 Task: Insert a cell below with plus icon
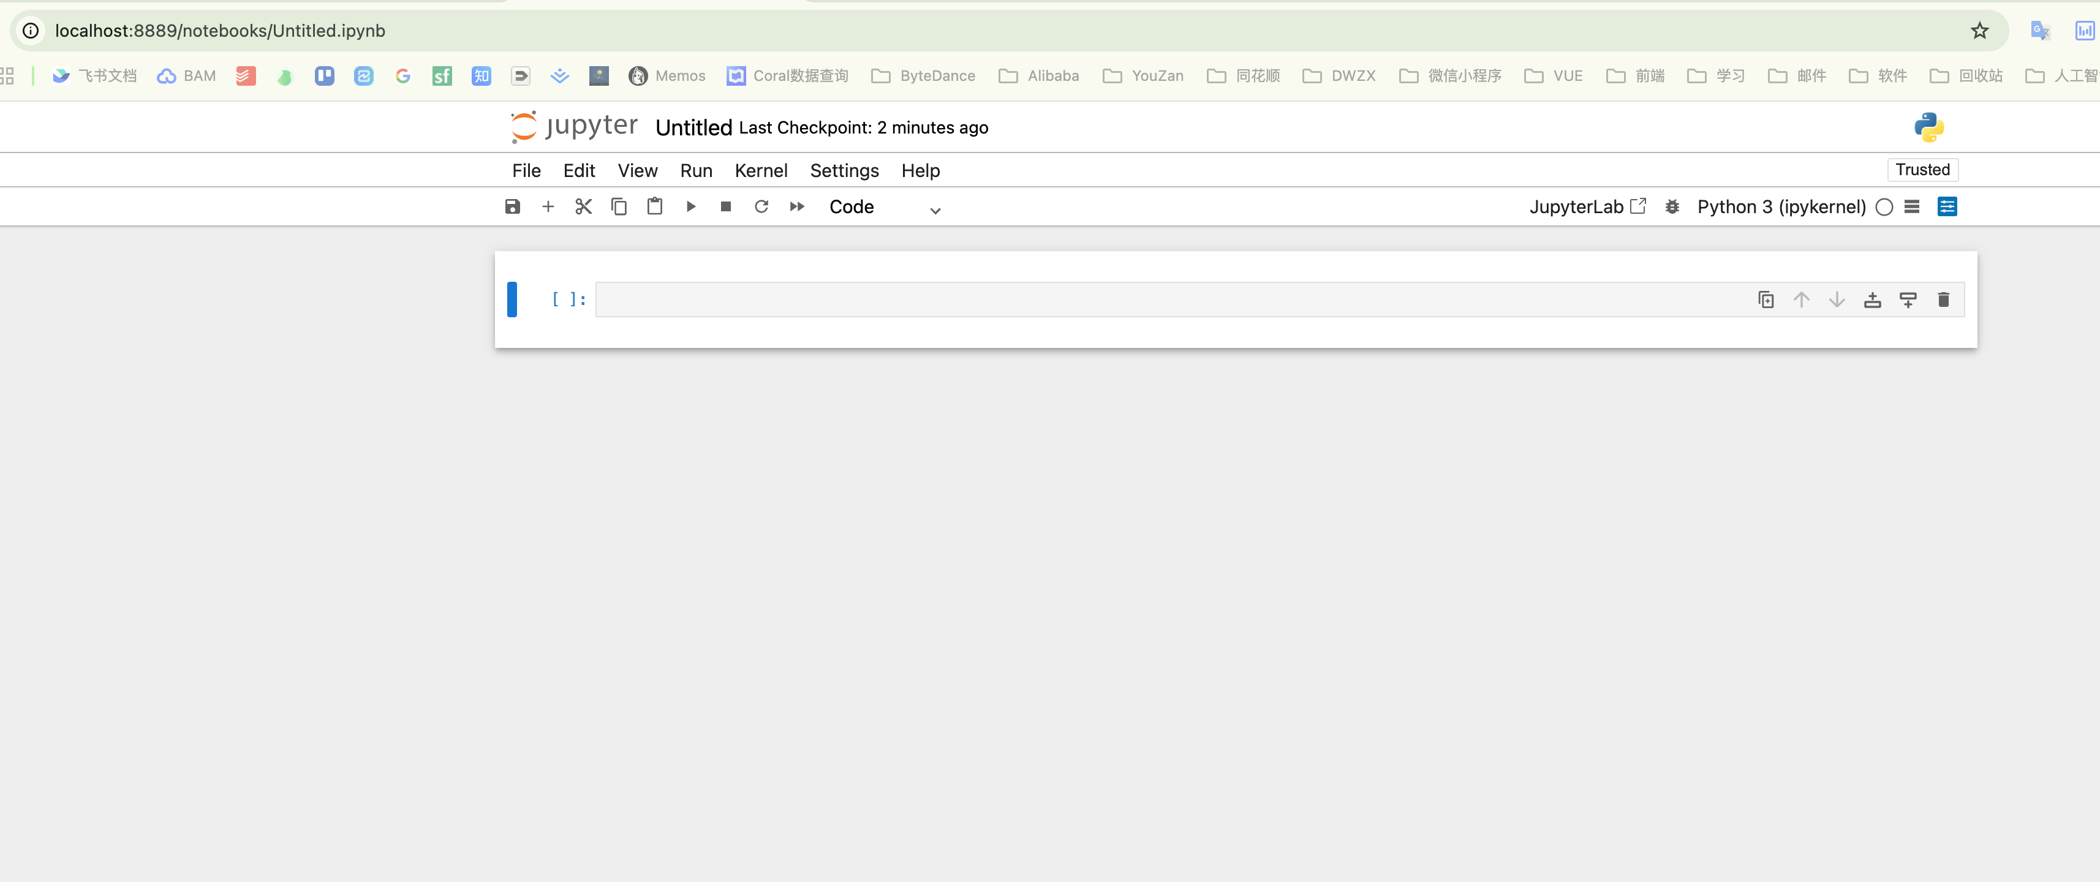click(x=548, y=207)
